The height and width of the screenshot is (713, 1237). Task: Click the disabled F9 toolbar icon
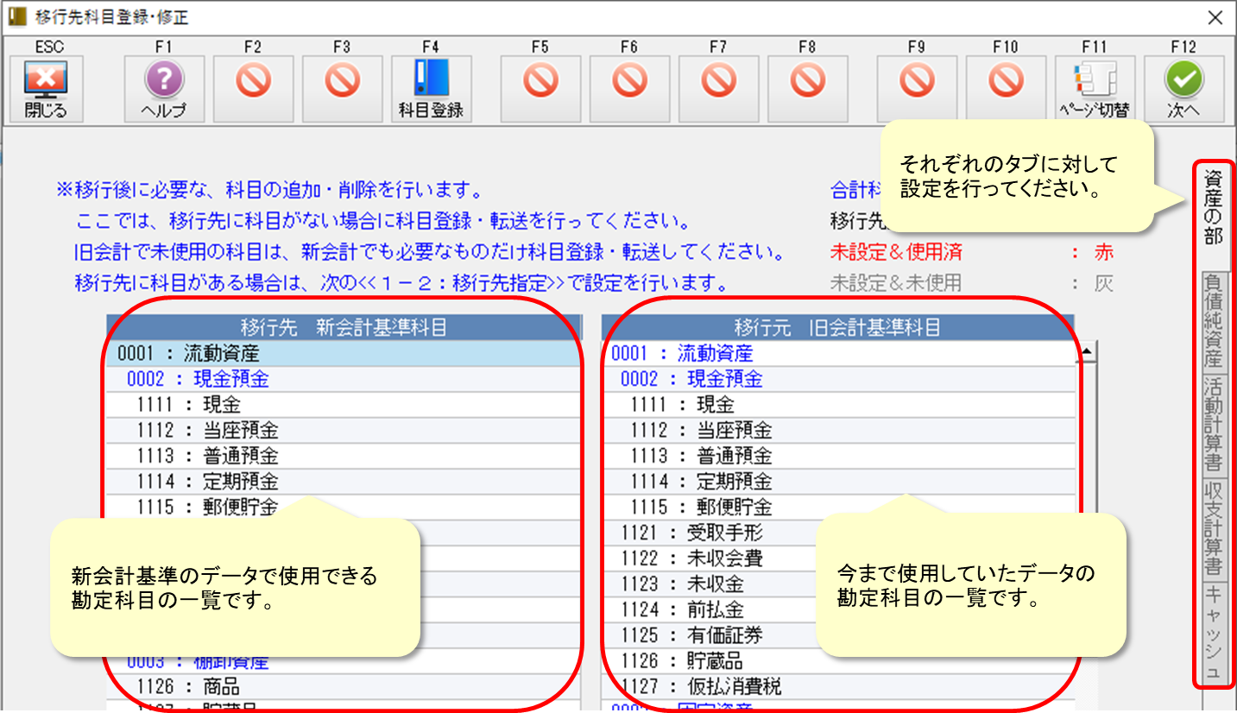point(917,89)
